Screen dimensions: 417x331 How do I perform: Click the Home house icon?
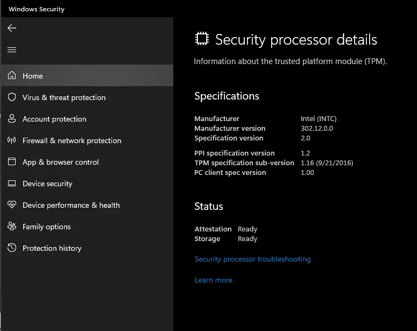click(x=12, y=75)
